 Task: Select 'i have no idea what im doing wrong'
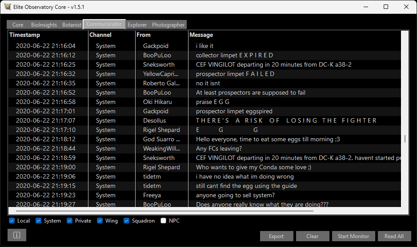coord(245,176)
